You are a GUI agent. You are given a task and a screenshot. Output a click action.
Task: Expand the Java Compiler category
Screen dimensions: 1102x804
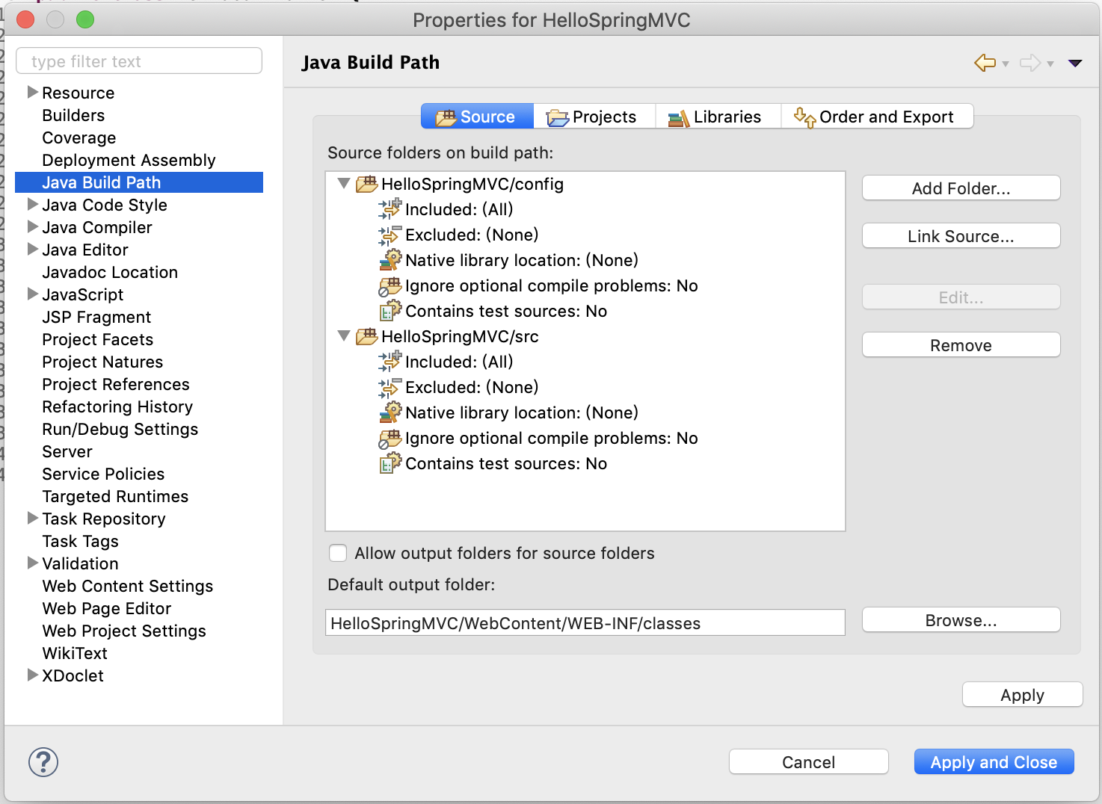pos(33,226)
